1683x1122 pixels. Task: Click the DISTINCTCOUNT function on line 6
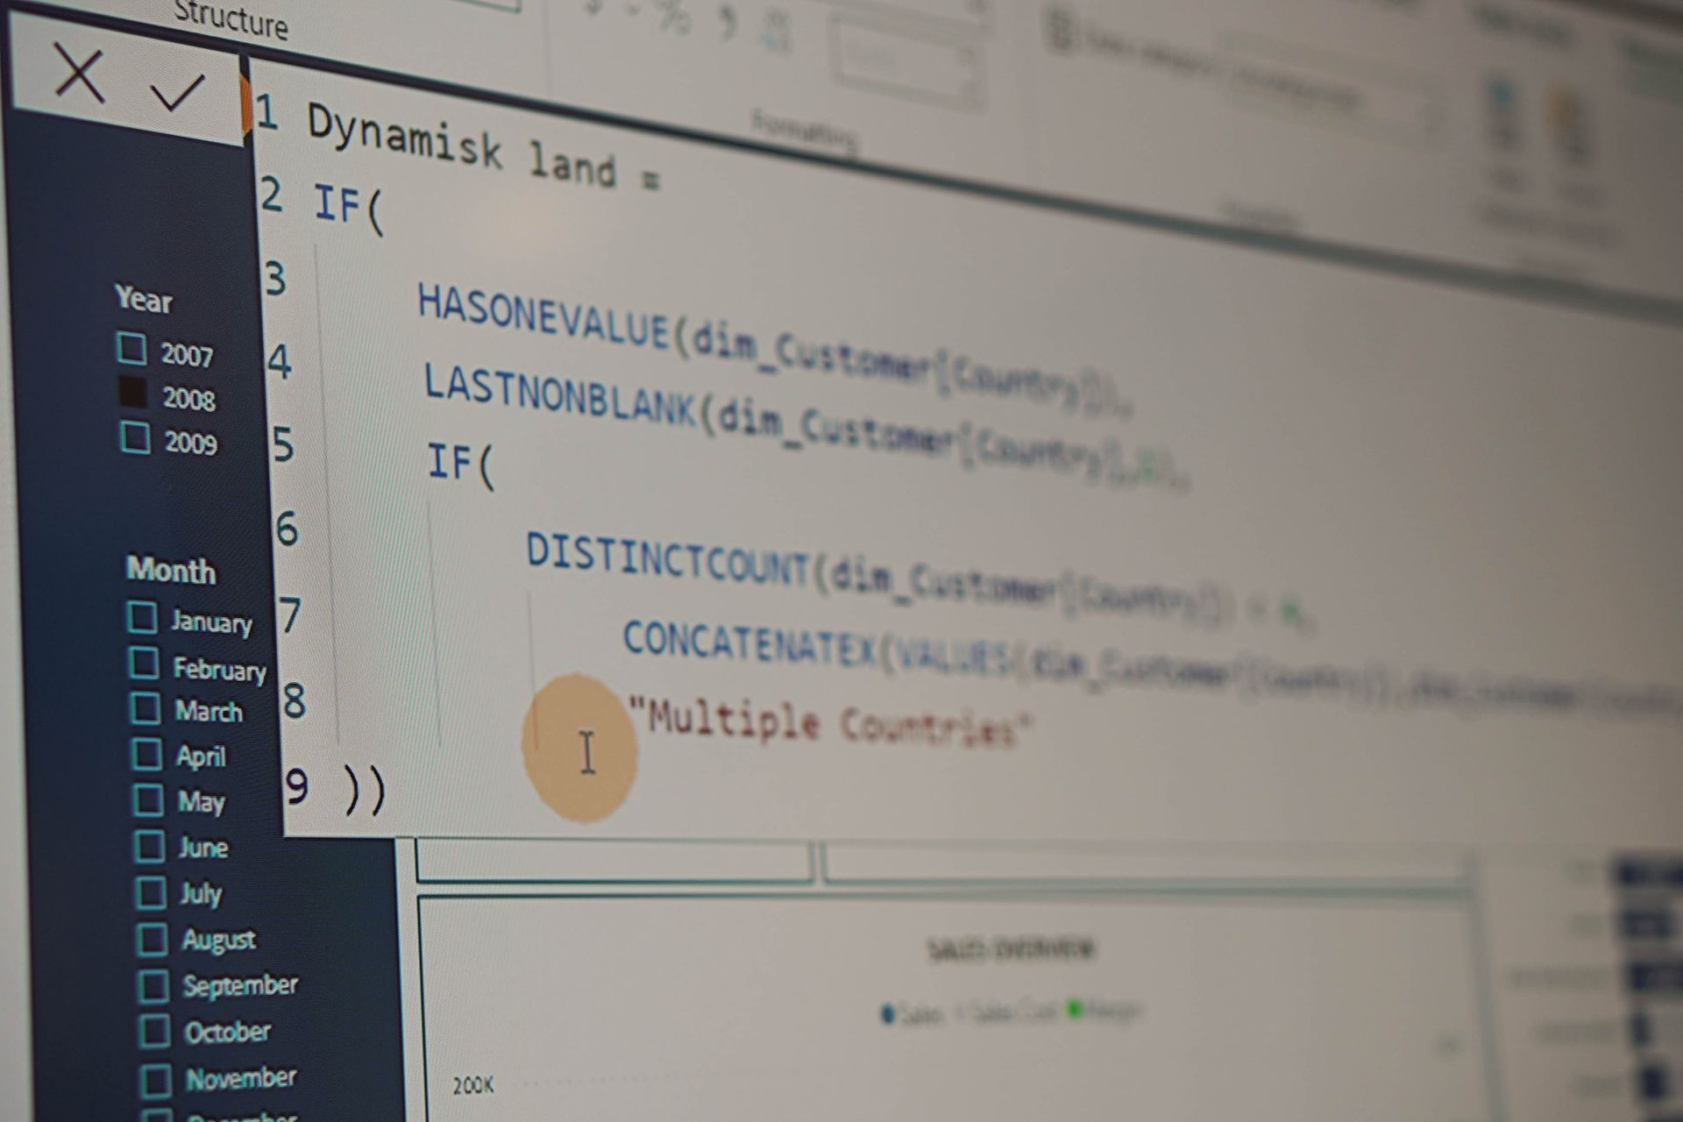coord(667,559)
